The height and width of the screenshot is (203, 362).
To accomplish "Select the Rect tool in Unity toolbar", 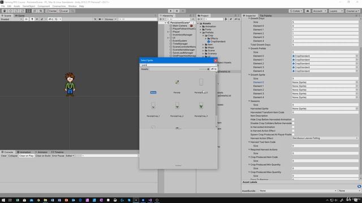I will pos(28,11).
